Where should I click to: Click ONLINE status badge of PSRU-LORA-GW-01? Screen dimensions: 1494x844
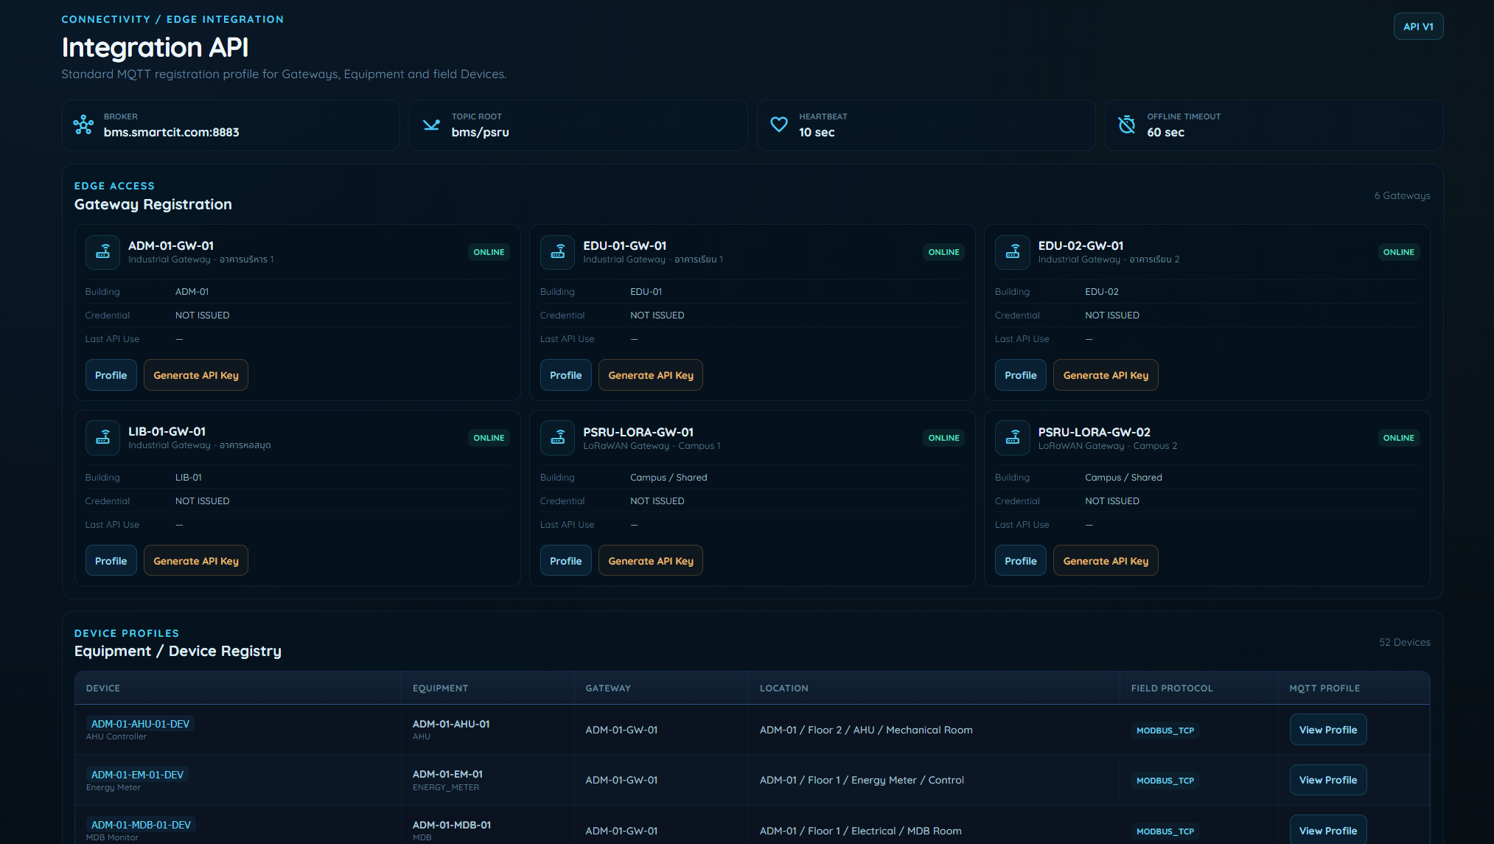pos(943,438)
